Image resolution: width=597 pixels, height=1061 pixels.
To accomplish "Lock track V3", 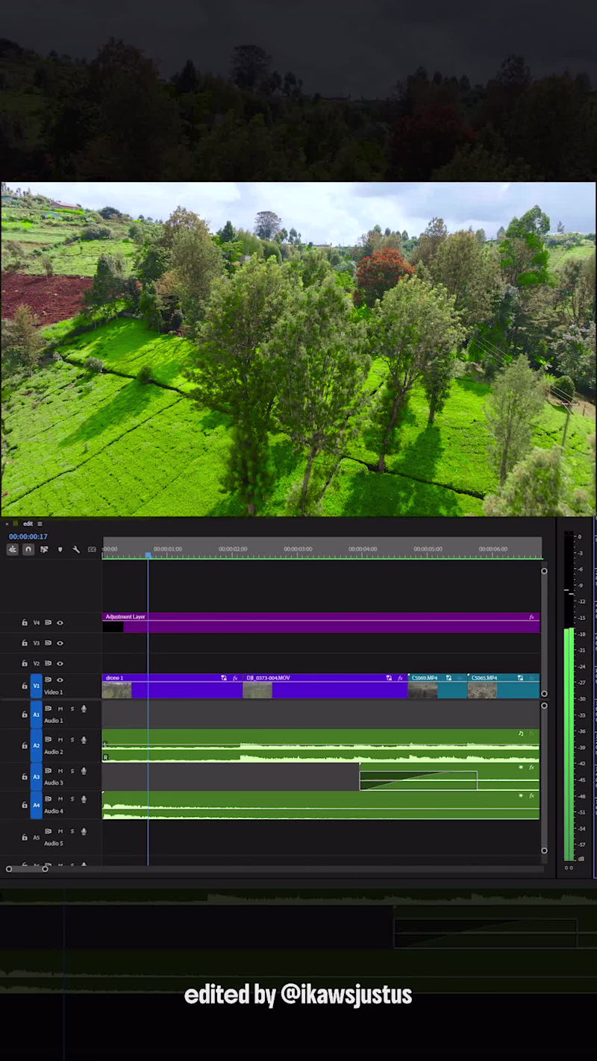I will coord(25,642).
